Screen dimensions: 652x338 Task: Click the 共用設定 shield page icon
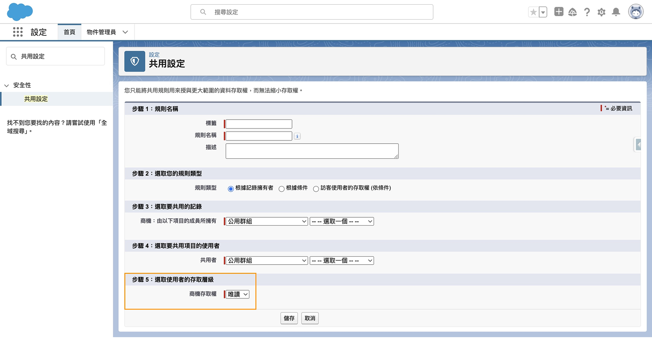134,61
